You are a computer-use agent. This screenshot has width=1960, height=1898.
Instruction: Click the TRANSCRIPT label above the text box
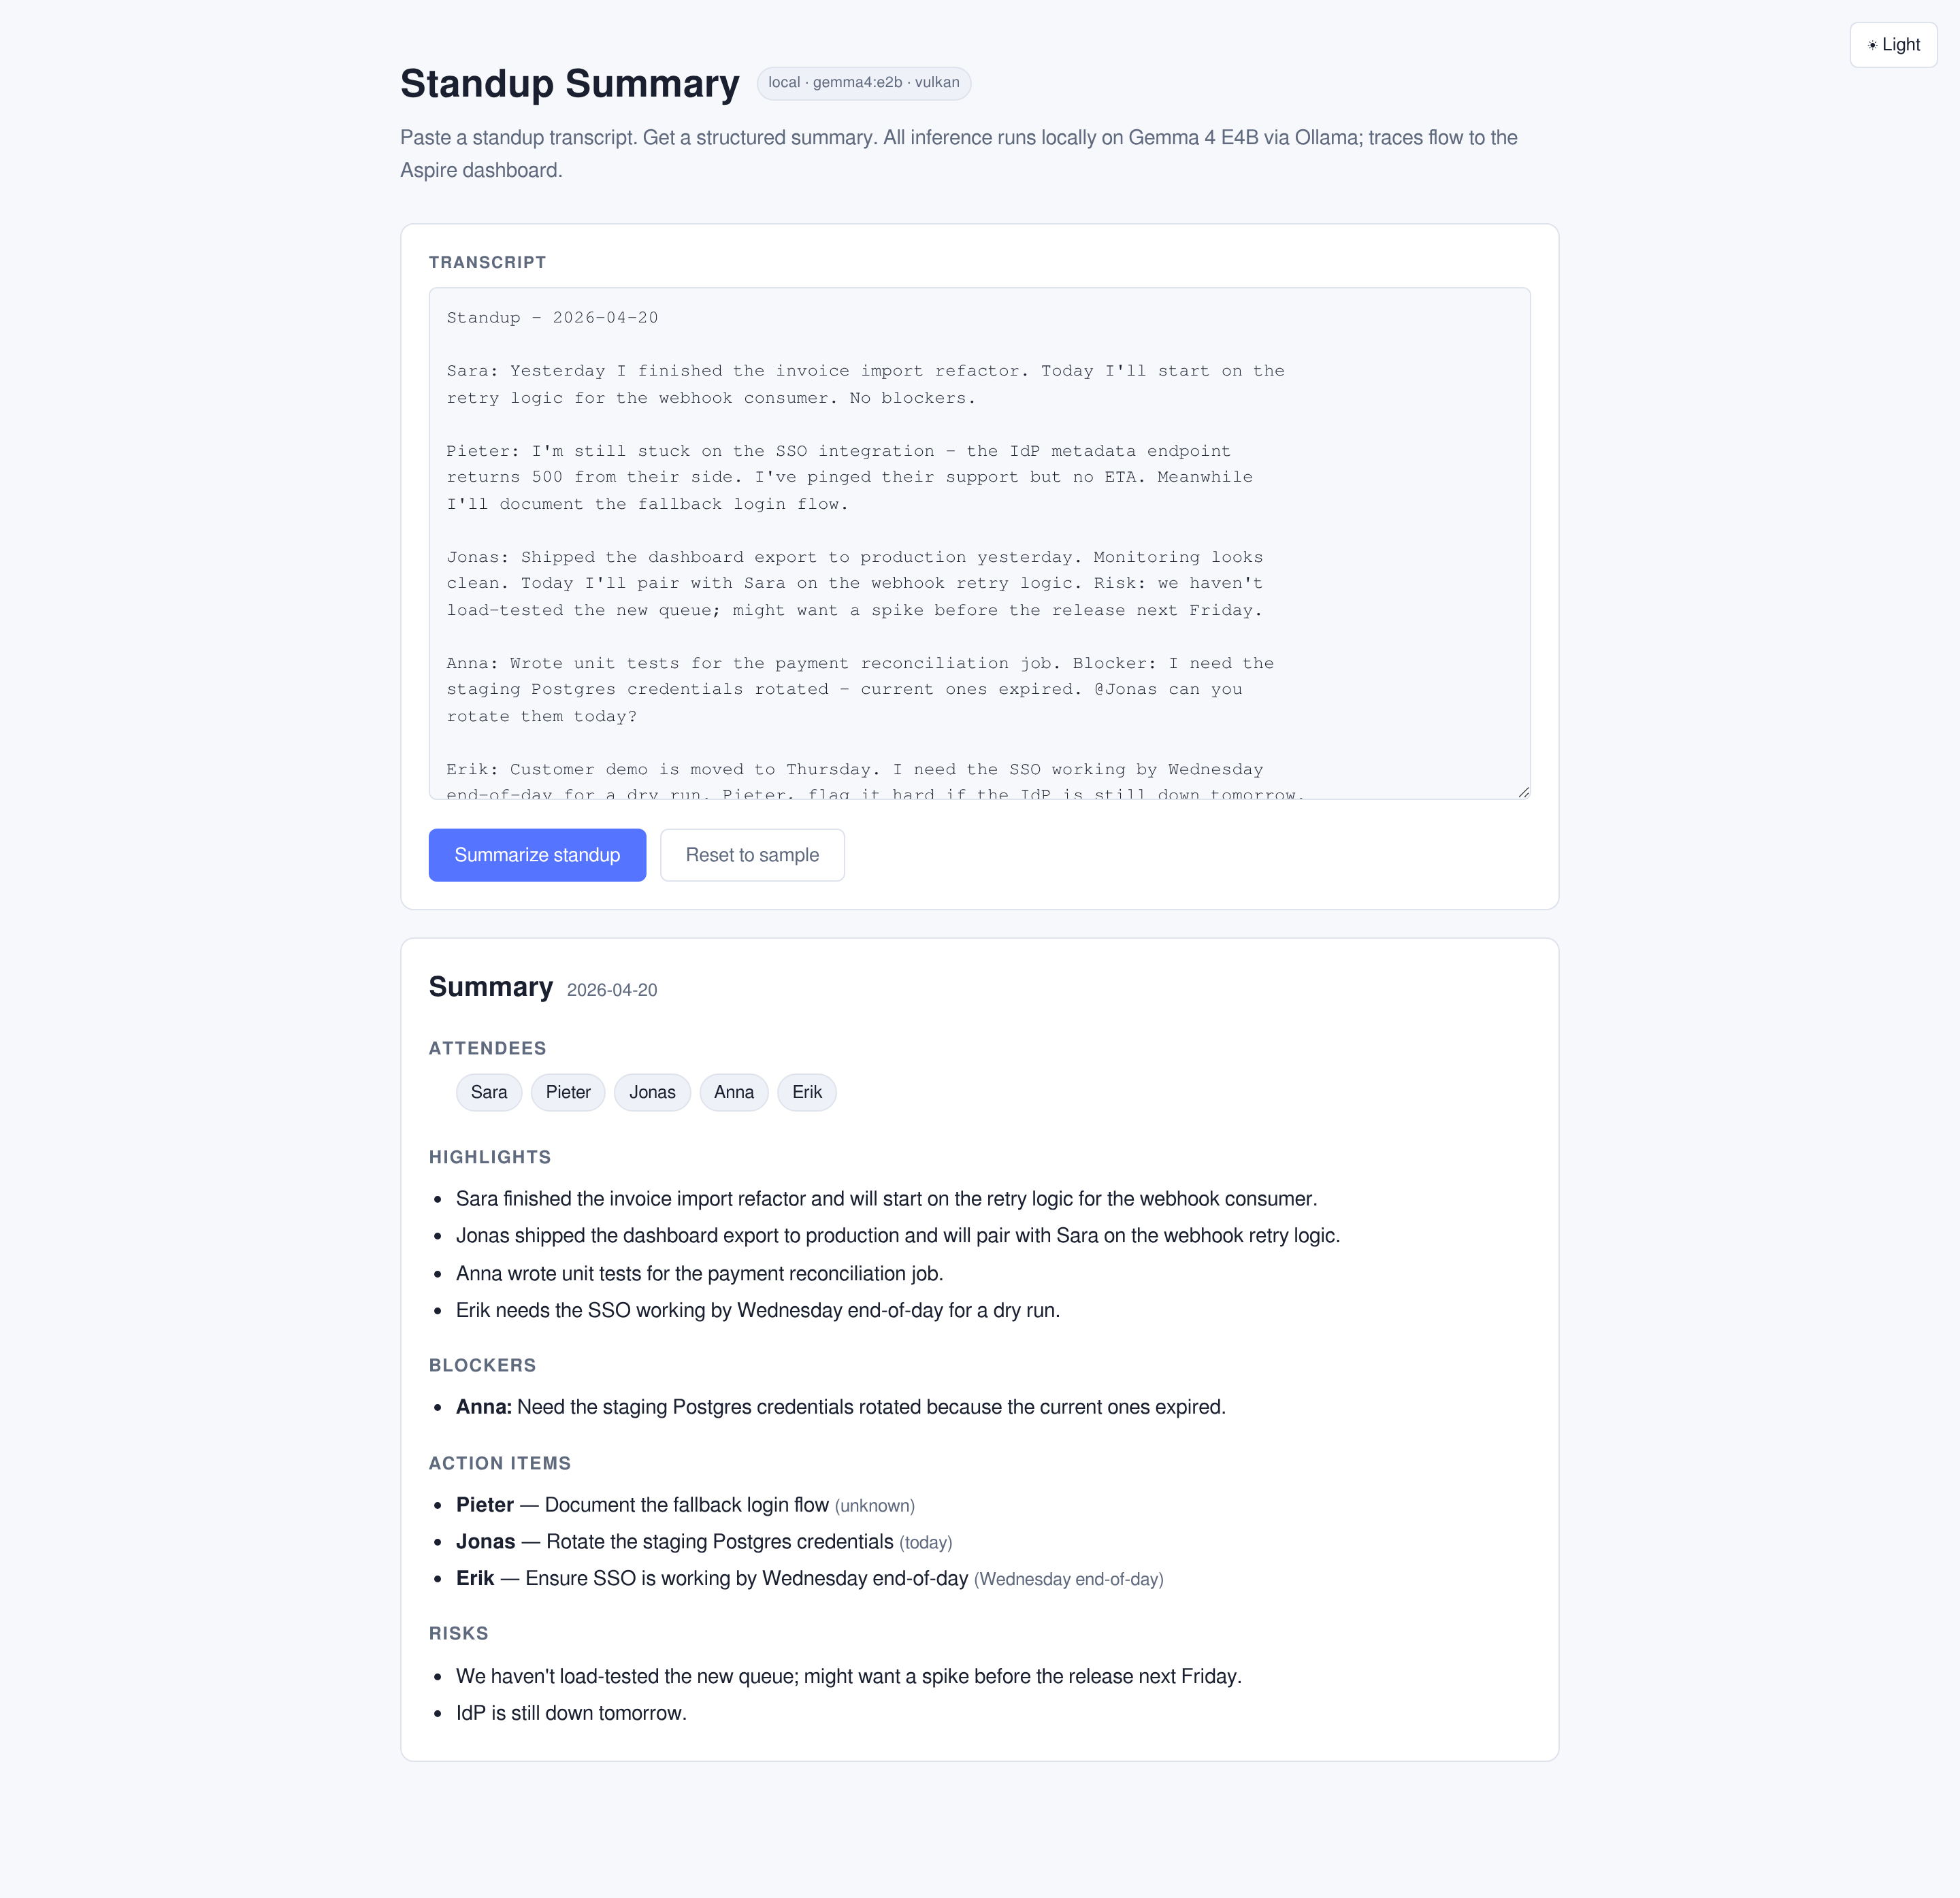(486, 262)
